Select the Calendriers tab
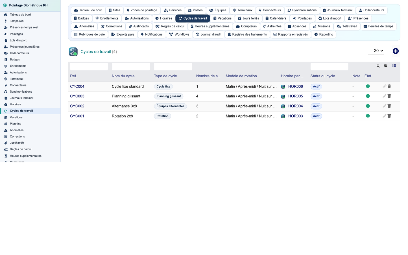This screenshot has height=255, width=408. 276,18
